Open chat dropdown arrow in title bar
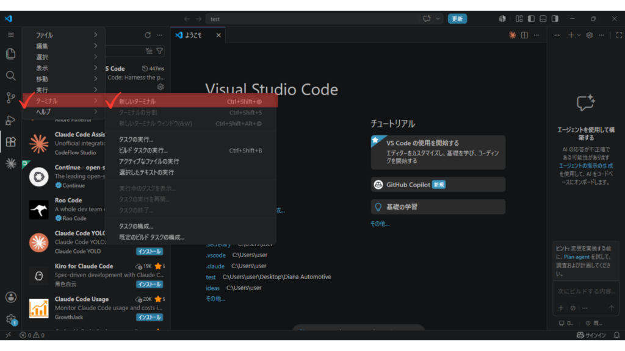Image resolution: width=625 pixels, height=351 pixels. click(438, 19)
